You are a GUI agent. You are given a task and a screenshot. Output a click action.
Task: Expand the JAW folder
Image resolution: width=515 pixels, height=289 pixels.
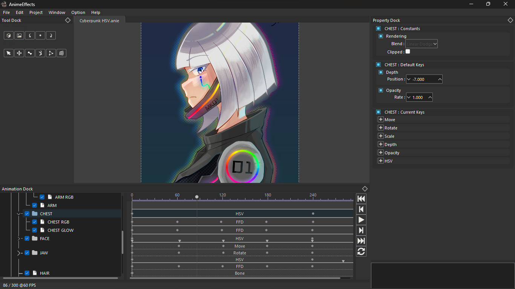click(18, 253)
